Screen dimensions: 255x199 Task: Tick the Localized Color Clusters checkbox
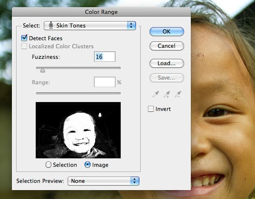pyautogui.click(x=24, y=46)
